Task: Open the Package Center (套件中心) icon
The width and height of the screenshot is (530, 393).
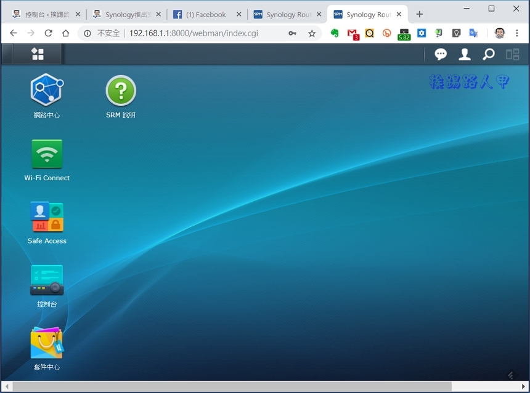Action: 47,343
